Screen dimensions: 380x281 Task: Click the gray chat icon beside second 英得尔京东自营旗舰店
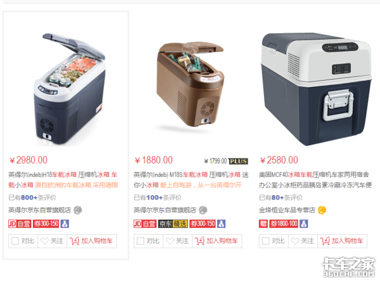click(203, 210)
